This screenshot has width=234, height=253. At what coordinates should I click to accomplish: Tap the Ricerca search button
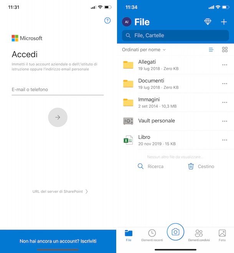point(150,166)
